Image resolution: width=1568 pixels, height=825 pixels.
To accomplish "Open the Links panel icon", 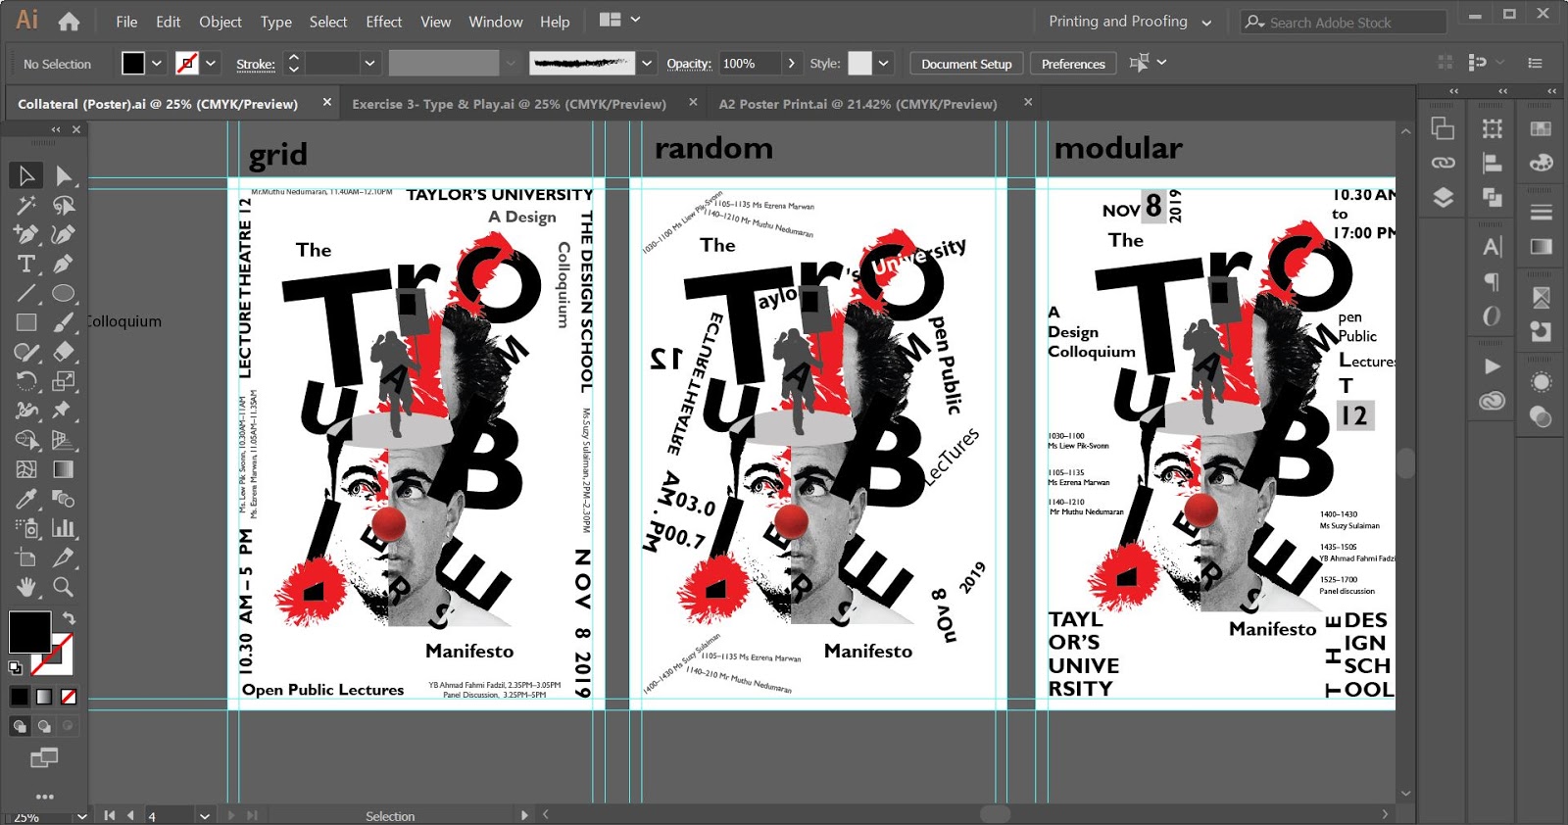I will (1443, 163).
